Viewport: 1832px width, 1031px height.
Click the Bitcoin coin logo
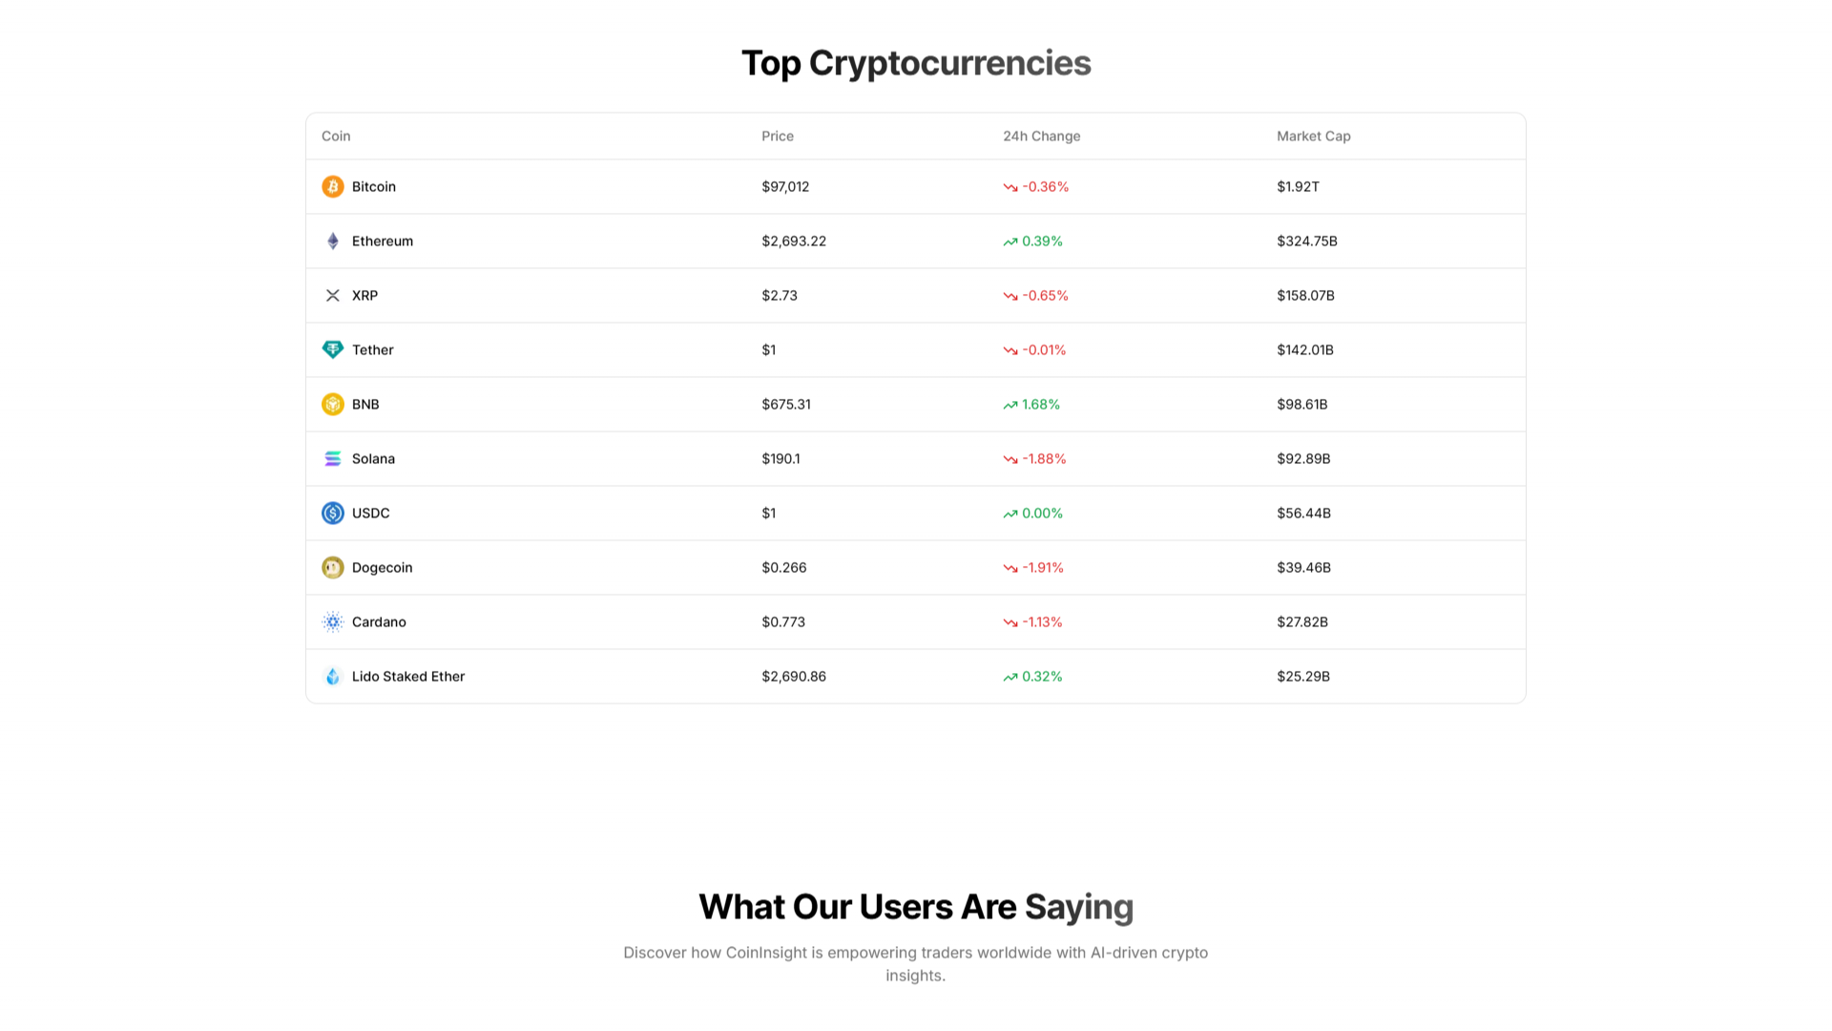[332, 186]
